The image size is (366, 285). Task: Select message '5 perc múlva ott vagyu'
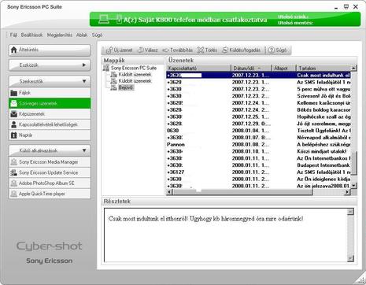258,89
